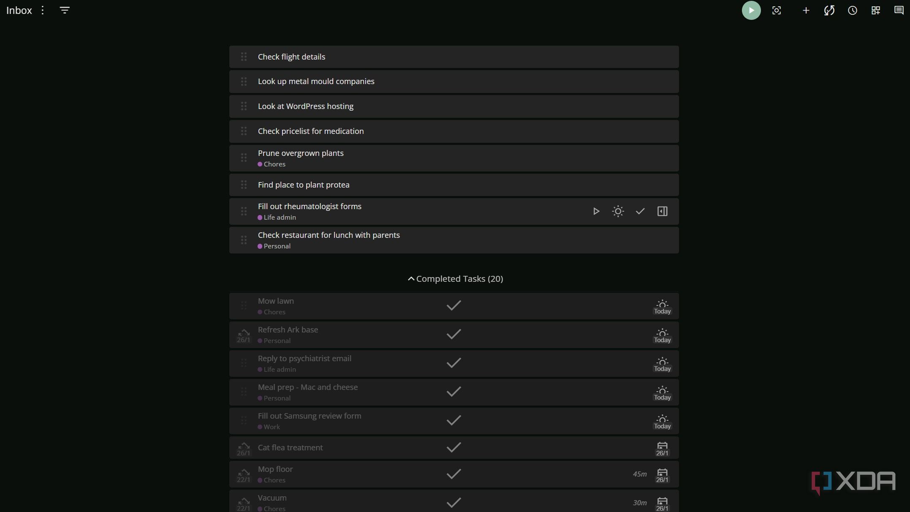
Task: Add rheumatologist forms task to today
Action: point(618,211)
